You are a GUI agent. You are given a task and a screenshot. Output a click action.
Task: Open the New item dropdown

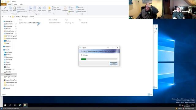tap(56, 7)
